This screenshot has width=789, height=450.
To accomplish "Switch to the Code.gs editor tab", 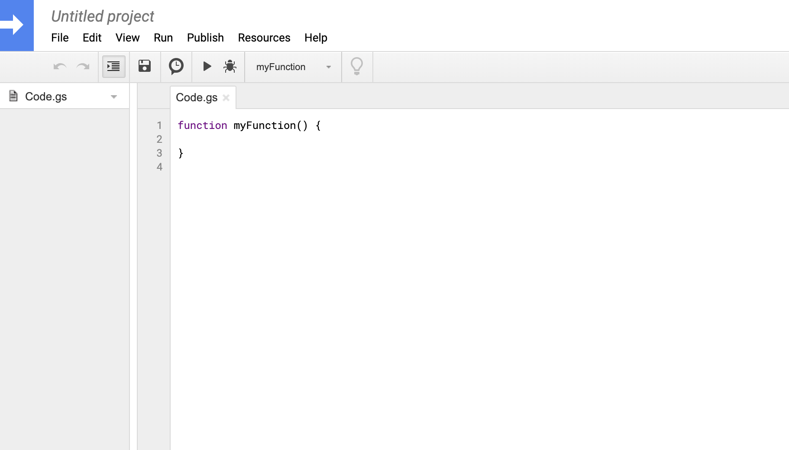I will [x=196, y=98].
